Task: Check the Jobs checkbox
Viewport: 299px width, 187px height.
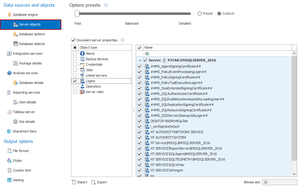Action: pyautogui.click(x=75, y=70)
